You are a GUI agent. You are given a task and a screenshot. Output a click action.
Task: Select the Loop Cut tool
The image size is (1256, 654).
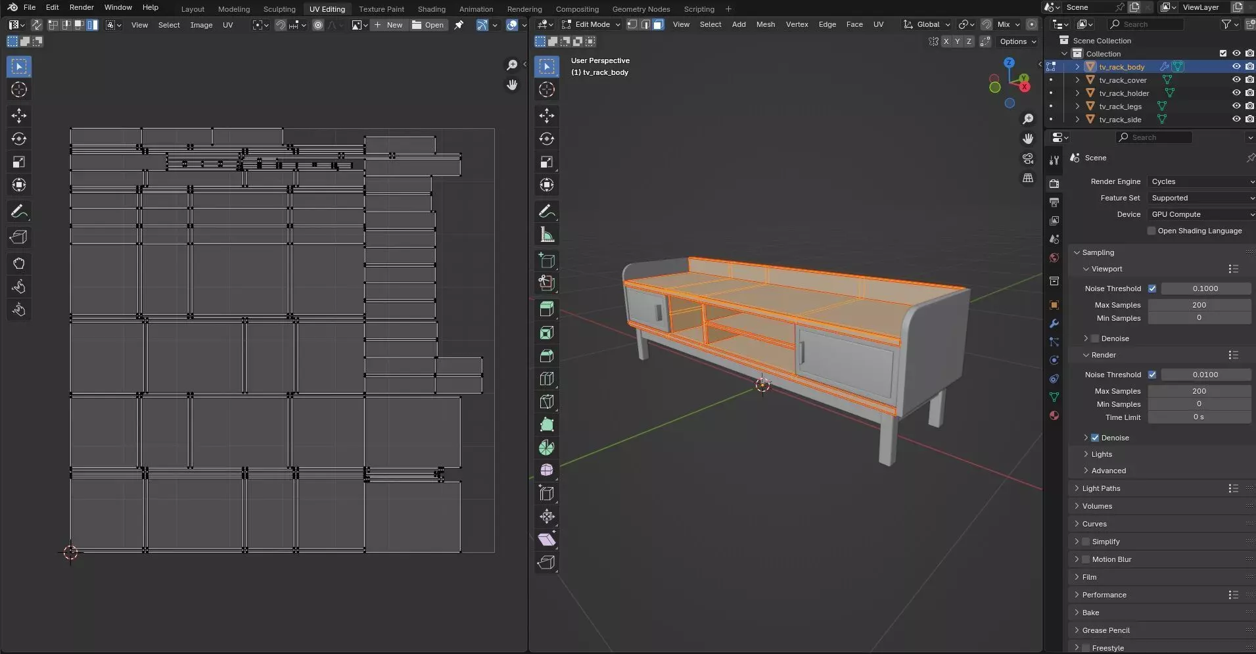[x=547, y=379]
